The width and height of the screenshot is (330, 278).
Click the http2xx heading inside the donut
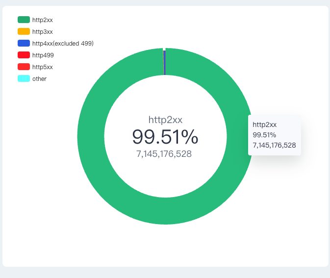pyautogui.click(x=165, y=120)
